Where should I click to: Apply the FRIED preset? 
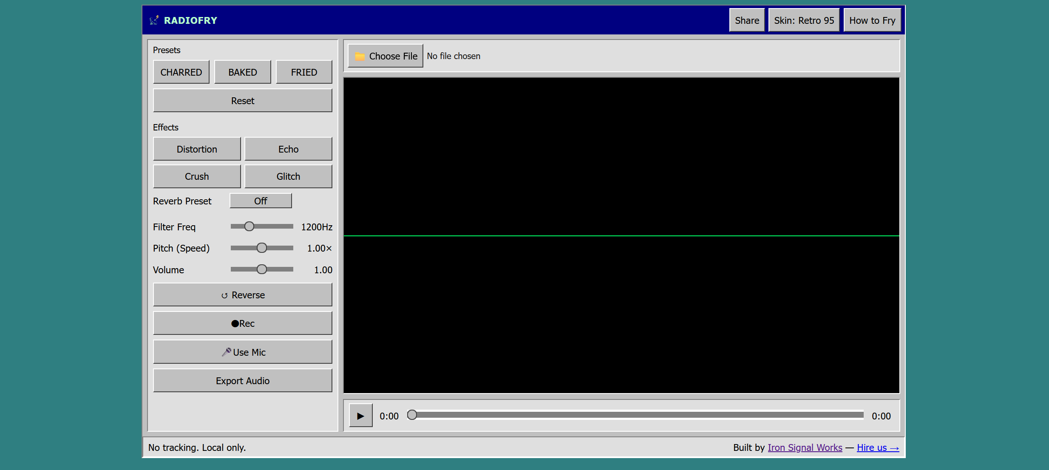point(304,72)
